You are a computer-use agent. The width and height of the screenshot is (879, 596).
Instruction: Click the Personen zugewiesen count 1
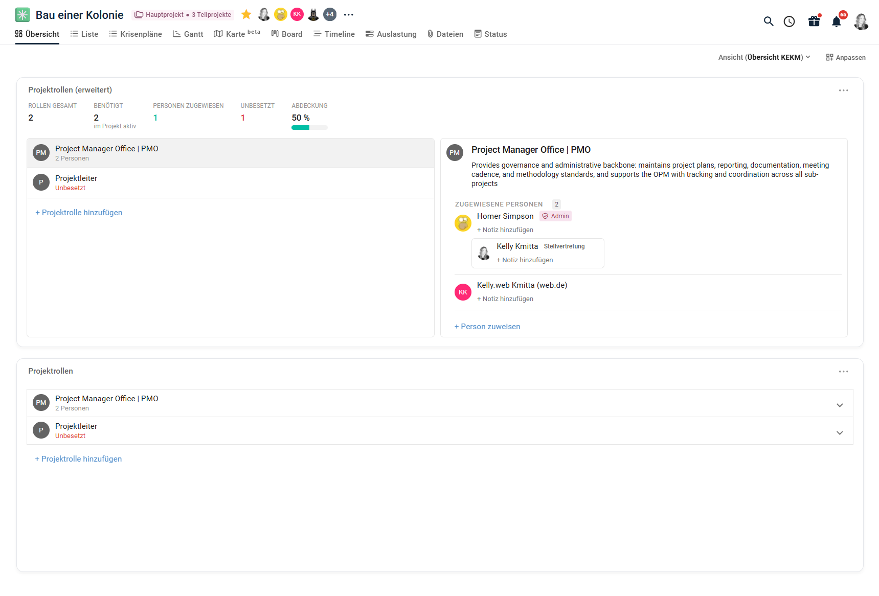pyautogui.click(x=155, y=118)
